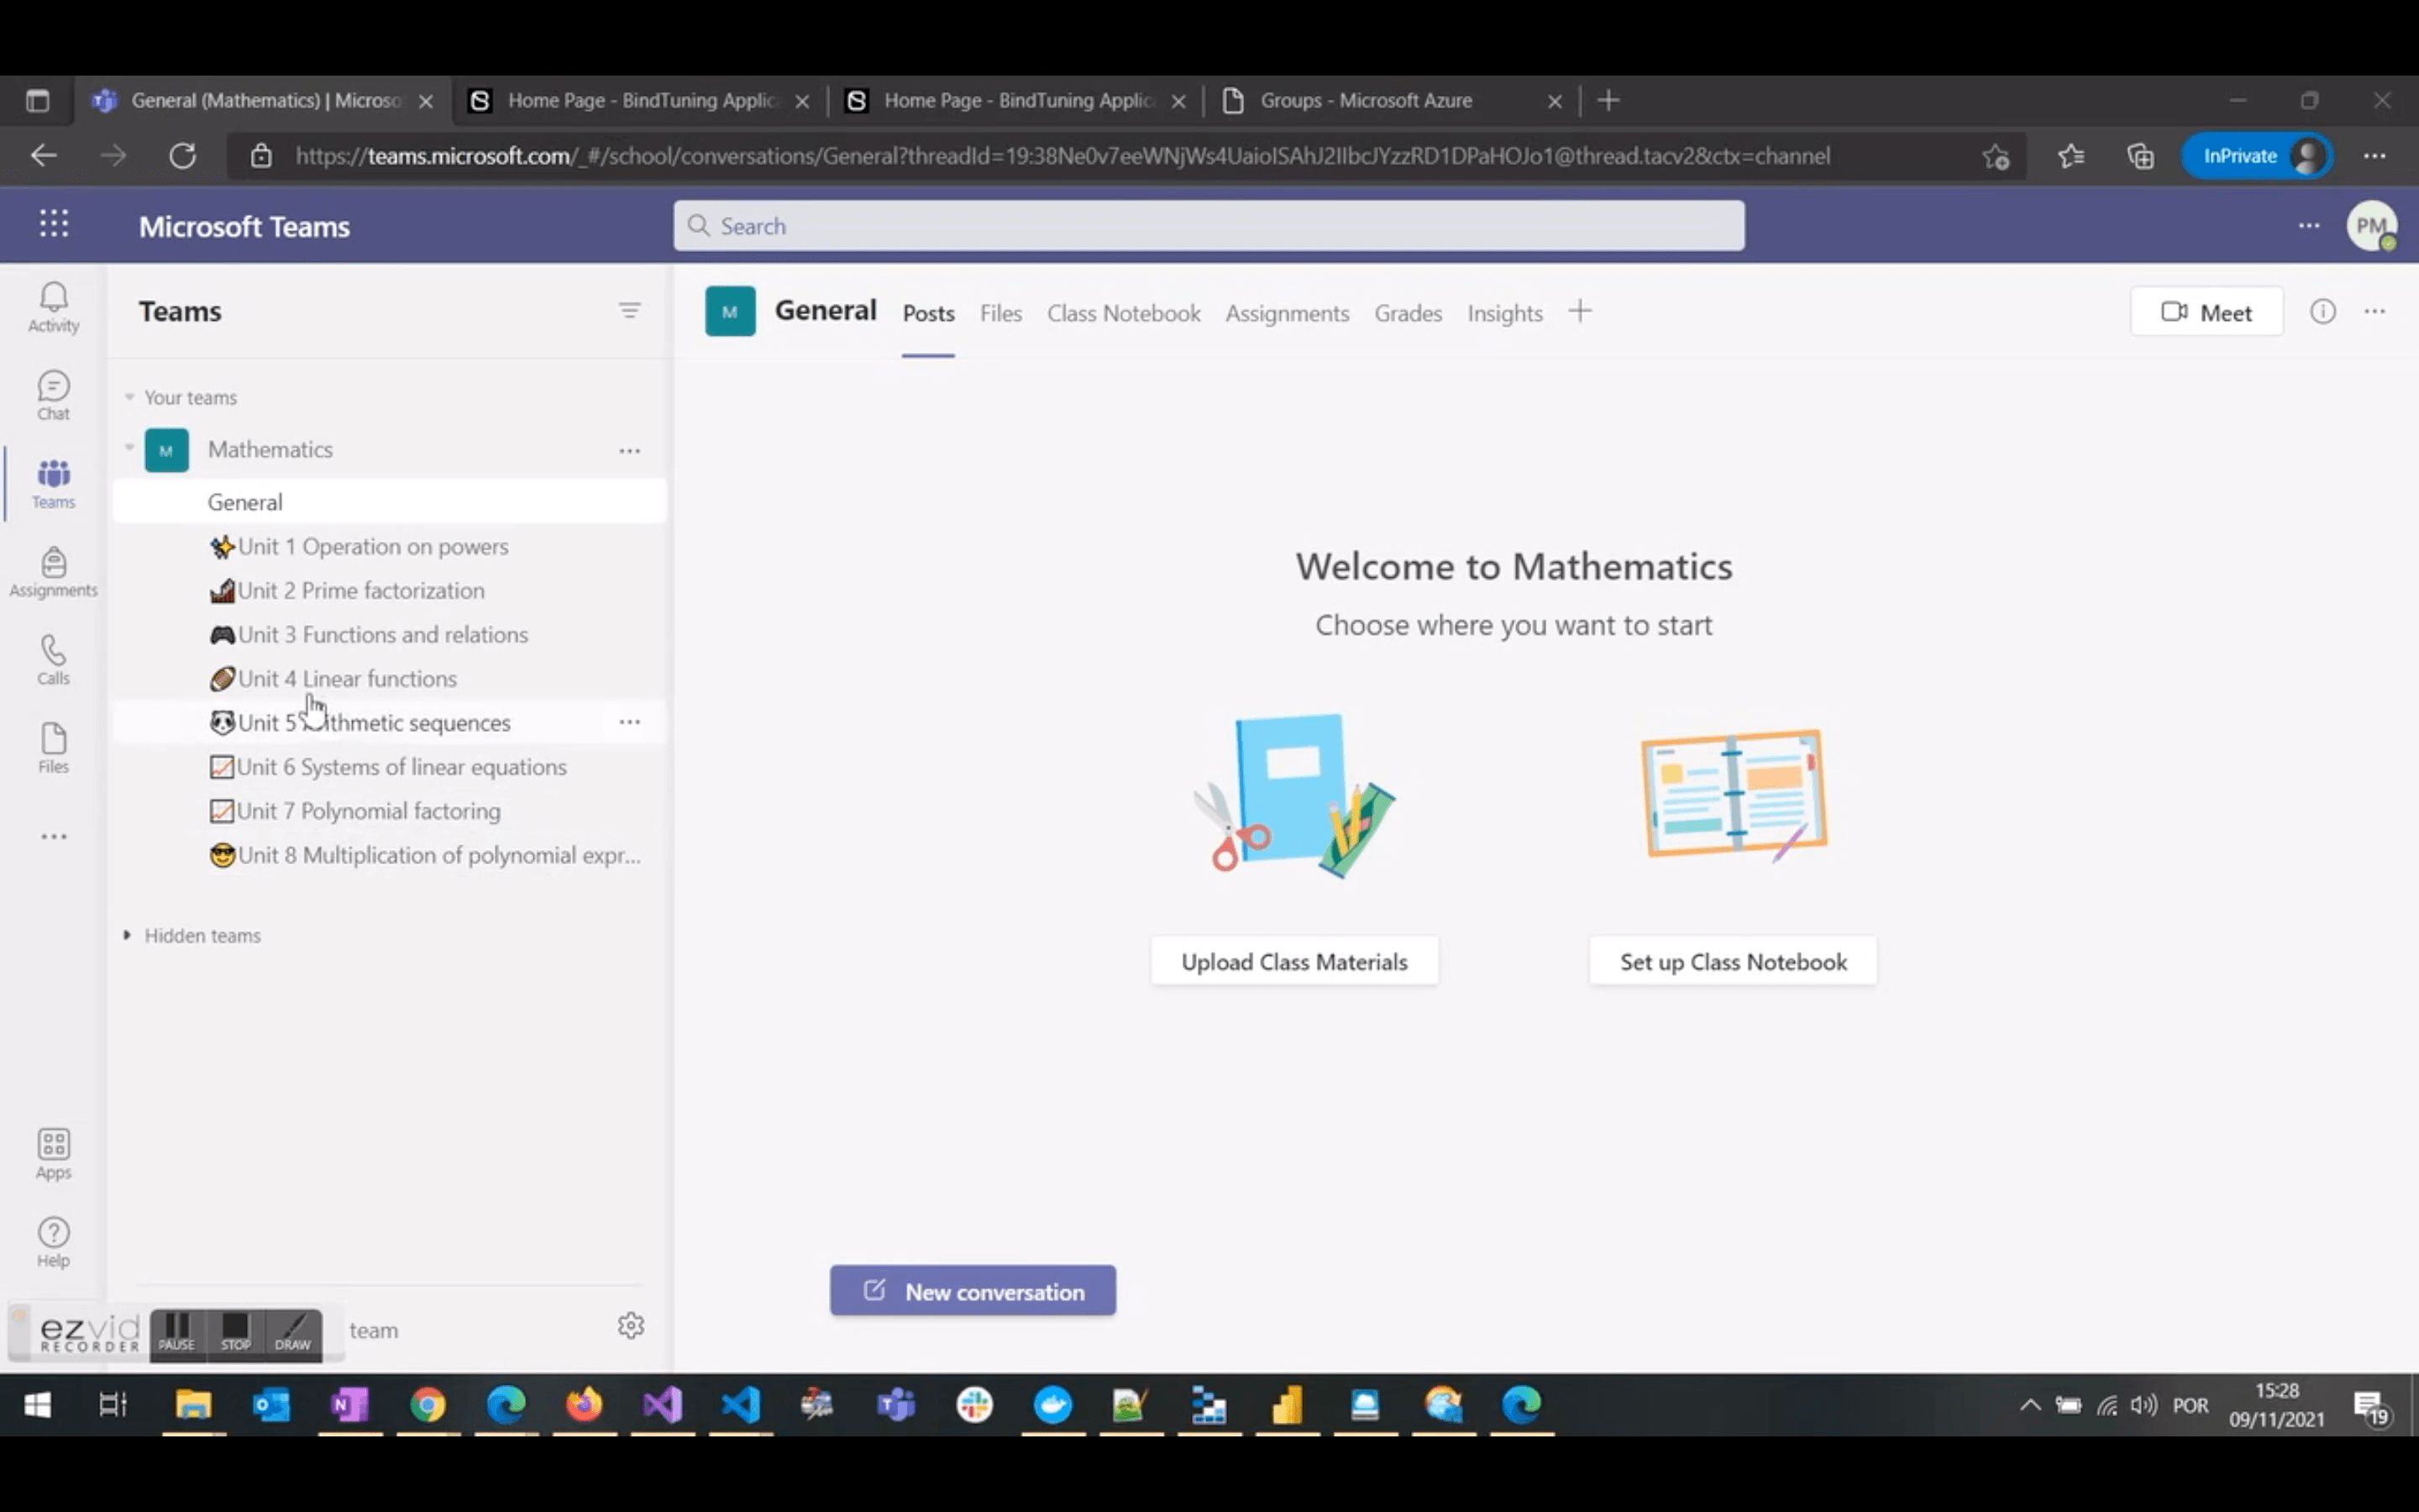This screenshot has height=1512, width=2419.
Task: Open Windows Start menu
Action: pyautogui.click(x=37, y=1406)
